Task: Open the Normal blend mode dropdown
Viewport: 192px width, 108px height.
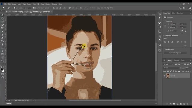Action: click(171, 68)
